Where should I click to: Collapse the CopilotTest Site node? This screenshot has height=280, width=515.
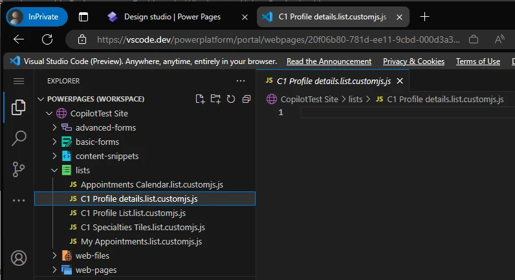point(49,113)
